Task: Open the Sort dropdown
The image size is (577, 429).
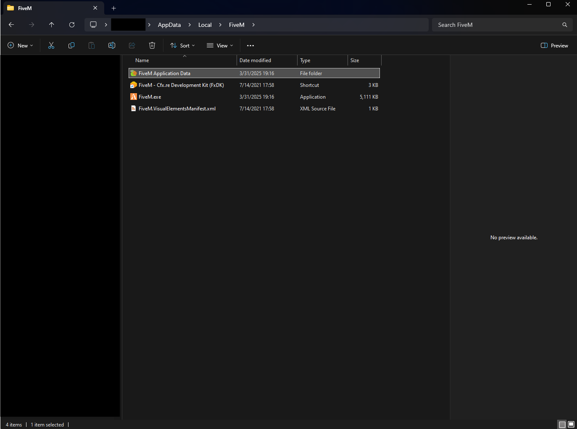Action: coord(182,45)
